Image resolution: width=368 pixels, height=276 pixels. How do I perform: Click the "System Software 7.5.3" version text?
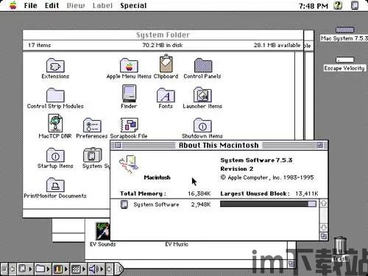256,160
